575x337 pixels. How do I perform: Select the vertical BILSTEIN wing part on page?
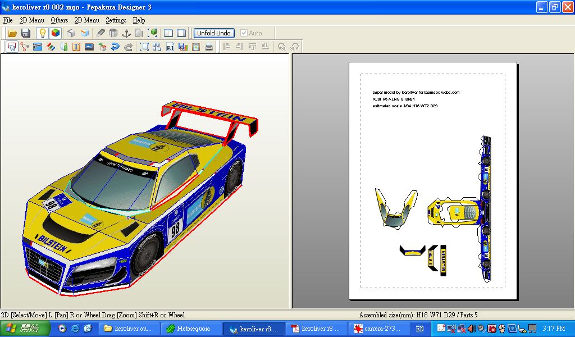point(443,261)
